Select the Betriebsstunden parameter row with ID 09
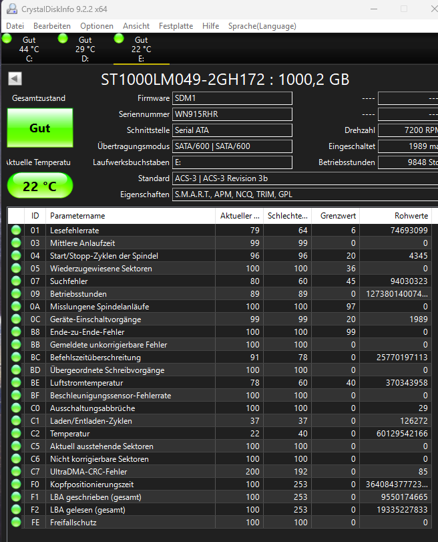 point(220,294)
